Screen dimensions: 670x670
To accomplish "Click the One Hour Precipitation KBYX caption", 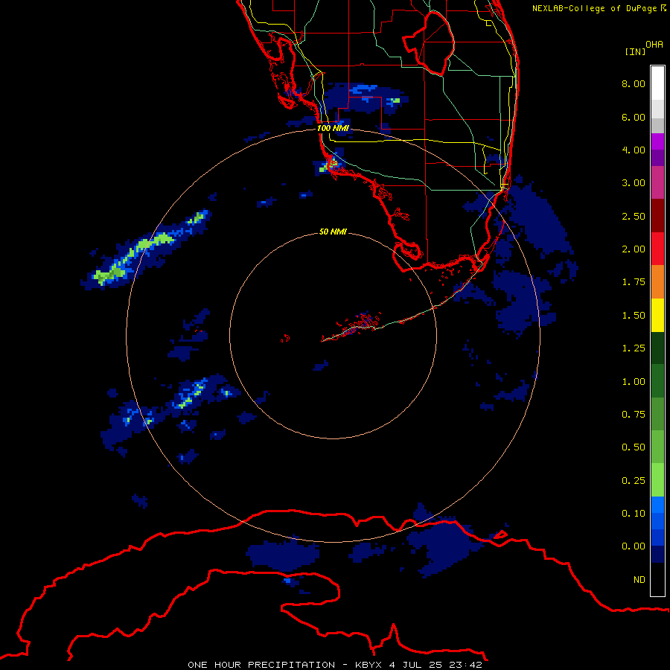I will [x=334, y=665].
